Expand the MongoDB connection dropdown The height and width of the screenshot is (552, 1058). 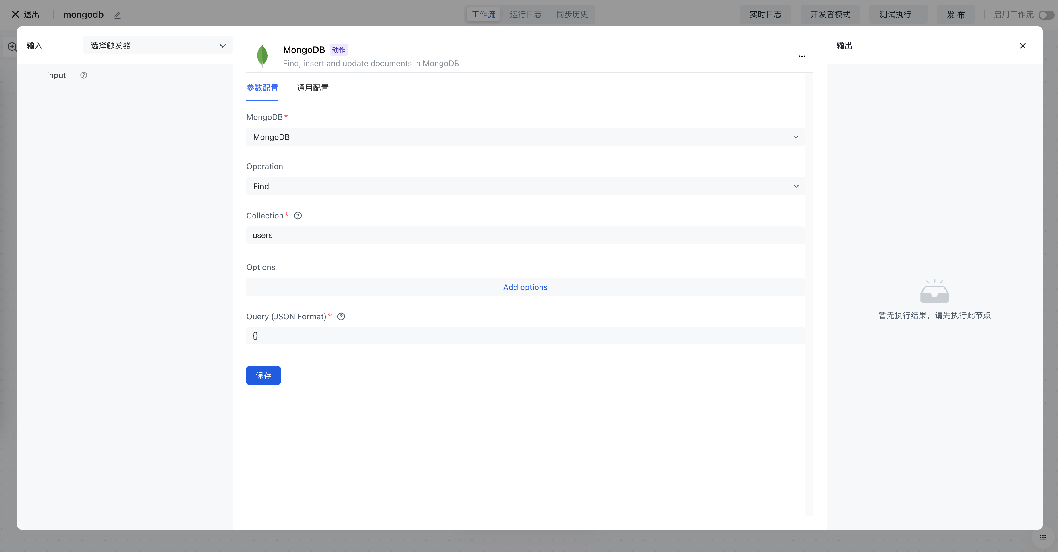(525, 137)
